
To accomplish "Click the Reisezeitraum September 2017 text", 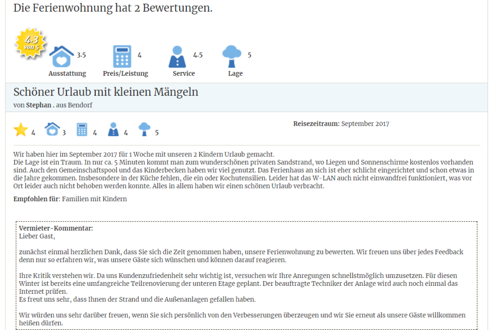I will tap(341, 124).
